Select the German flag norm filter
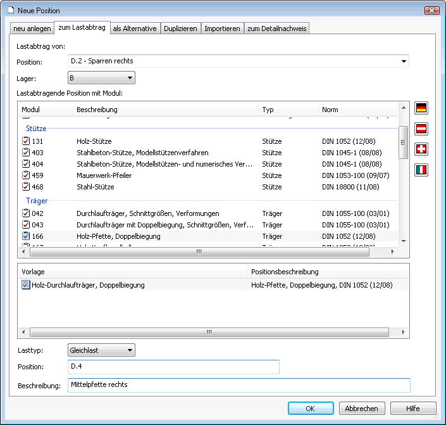This screenshot has height=425, width=446. (421, 108)
